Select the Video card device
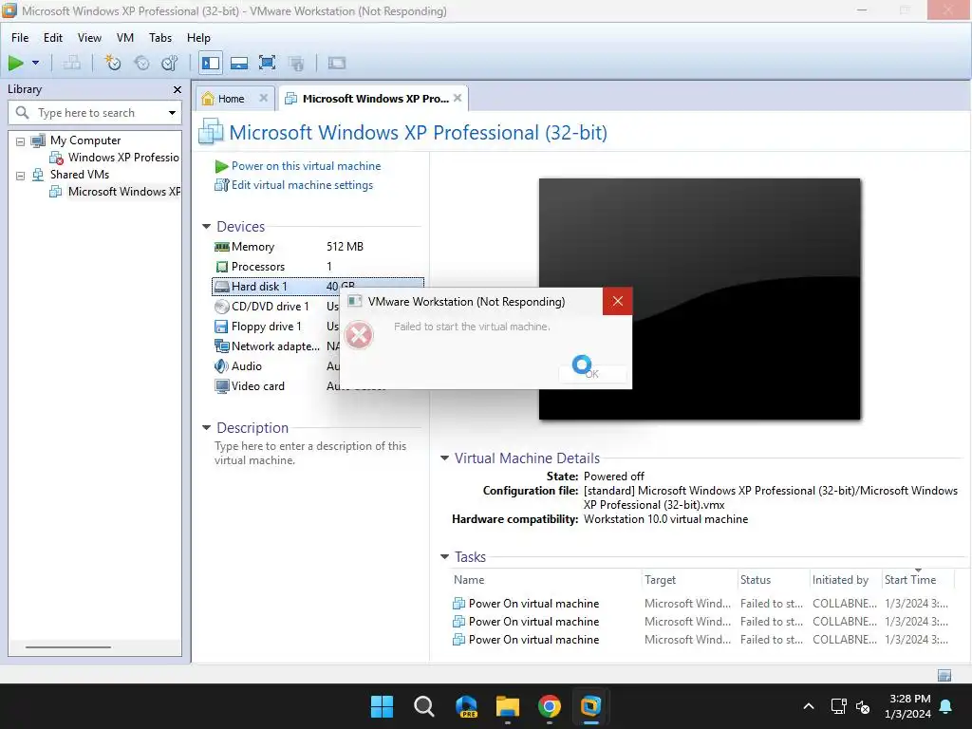 pyautogui.click(x=277, y=385)
